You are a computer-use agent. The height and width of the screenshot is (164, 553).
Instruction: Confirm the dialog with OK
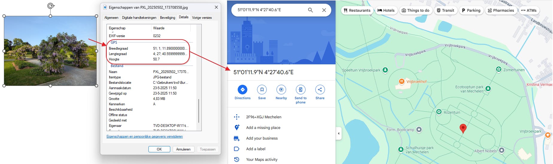pyautogui.click(x=159, y=149)
